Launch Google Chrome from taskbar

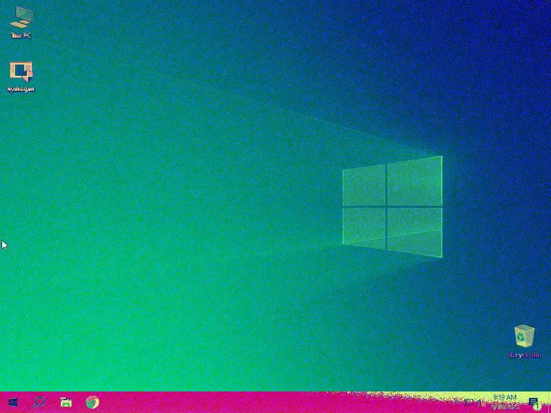93,402
